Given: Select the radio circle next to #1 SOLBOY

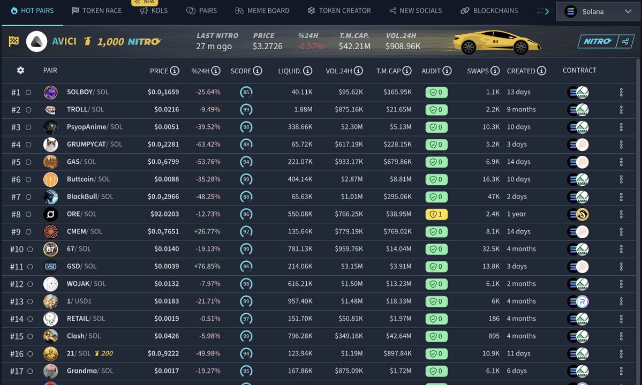Looking at the screenshot, I should [28, 92].
